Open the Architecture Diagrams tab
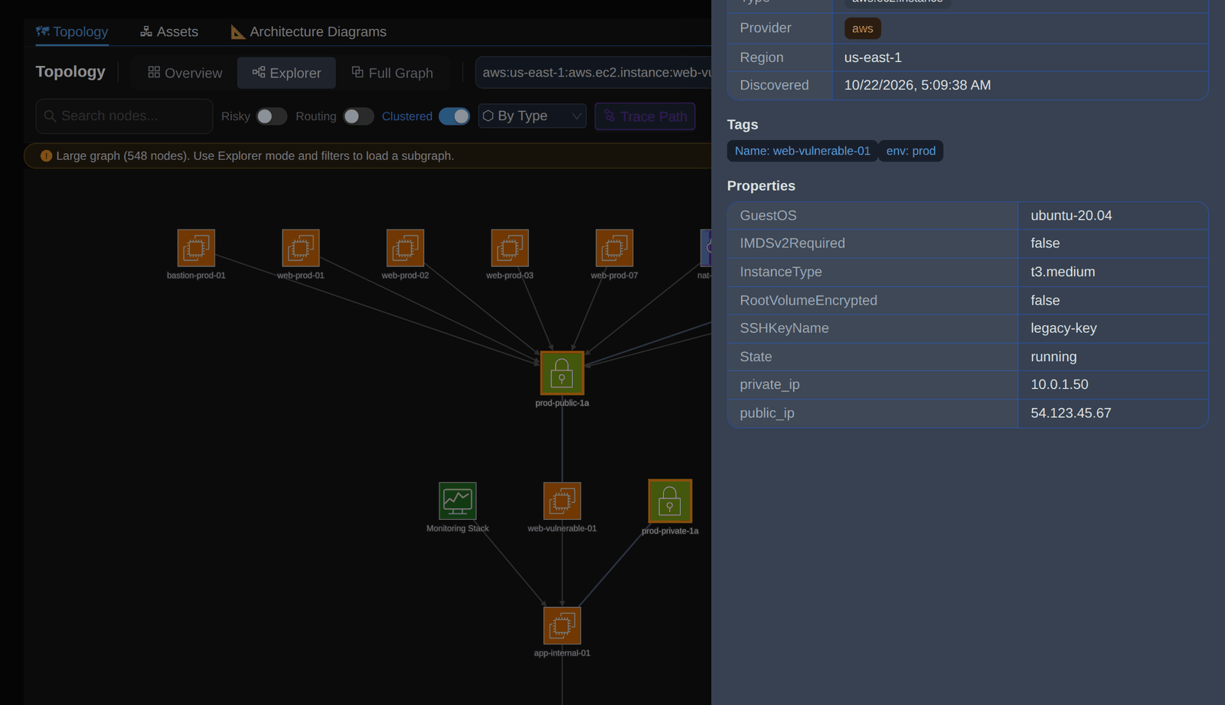The image size is (1225, 705). [x=309, y=31]
